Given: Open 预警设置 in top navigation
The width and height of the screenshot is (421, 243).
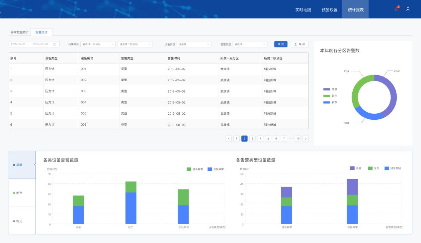Looking at the screenshot, I should click(329, 10).
